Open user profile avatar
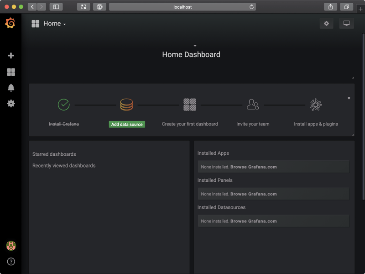The height and width of the screenshot is (274, 365). (11, 246)
